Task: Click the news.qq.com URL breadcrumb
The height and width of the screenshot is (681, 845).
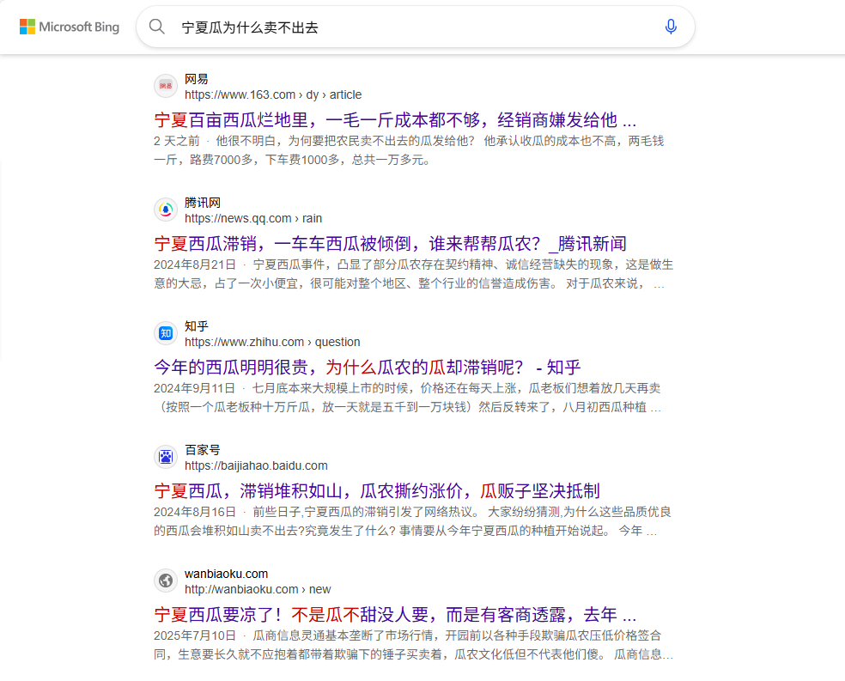Action: 253,218
